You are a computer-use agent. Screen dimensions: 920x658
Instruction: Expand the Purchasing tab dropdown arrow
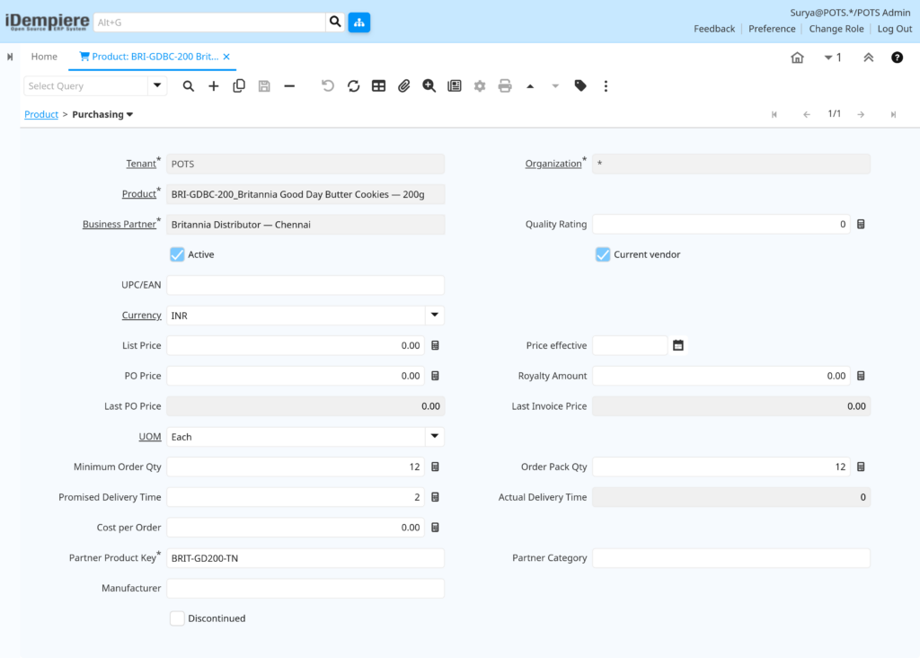(129, 114)
